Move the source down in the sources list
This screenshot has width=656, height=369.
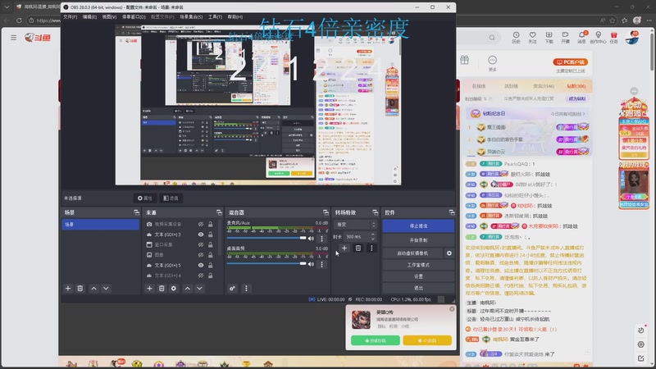click(199, 289)
